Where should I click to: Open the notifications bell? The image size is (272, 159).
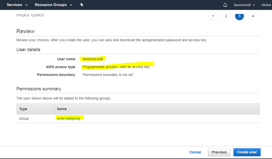[x=225, y=5]
